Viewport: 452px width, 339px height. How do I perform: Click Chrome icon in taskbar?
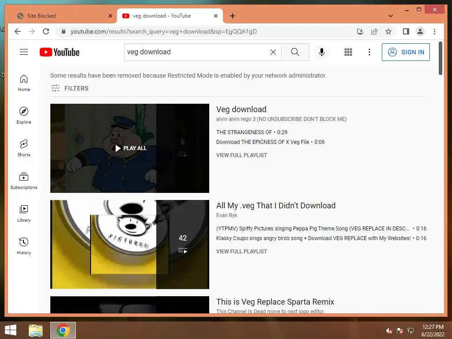pyautogui.click(x=63, y=330)
